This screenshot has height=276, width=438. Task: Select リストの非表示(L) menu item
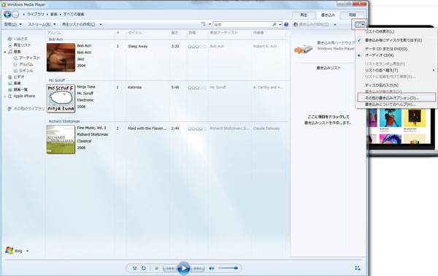click(x=380, y=31)
